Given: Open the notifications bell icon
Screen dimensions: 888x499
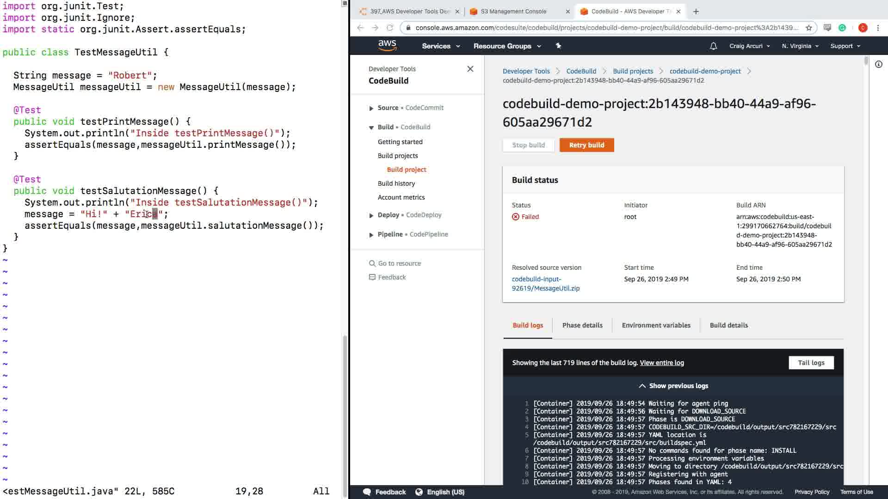Looking at the screenshot, I should pyautogui.click(x=713, y=46).
